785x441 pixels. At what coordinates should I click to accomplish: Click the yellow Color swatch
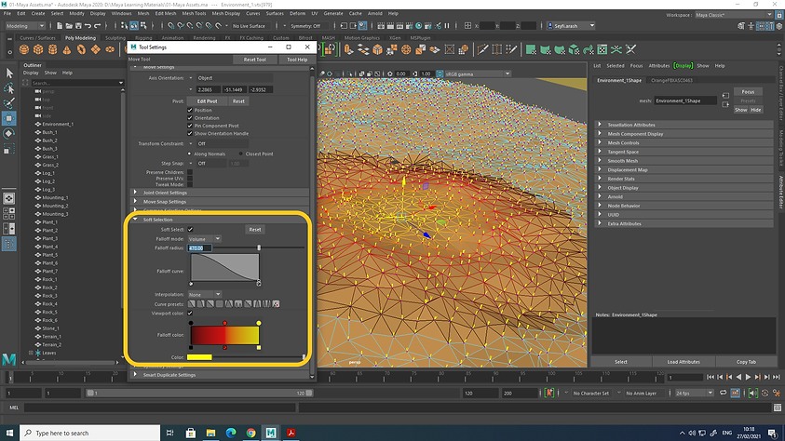point(199,357)
